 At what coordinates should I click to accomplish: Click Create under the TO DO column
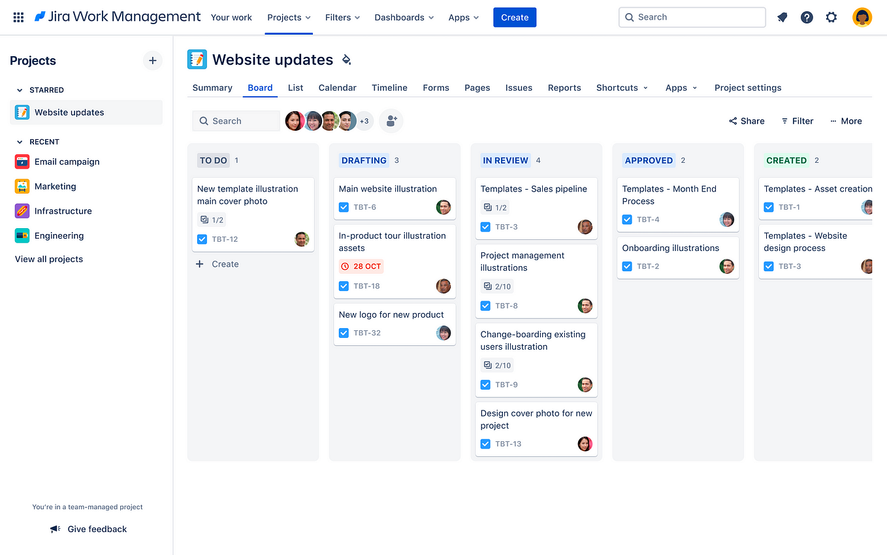point(218,264)
